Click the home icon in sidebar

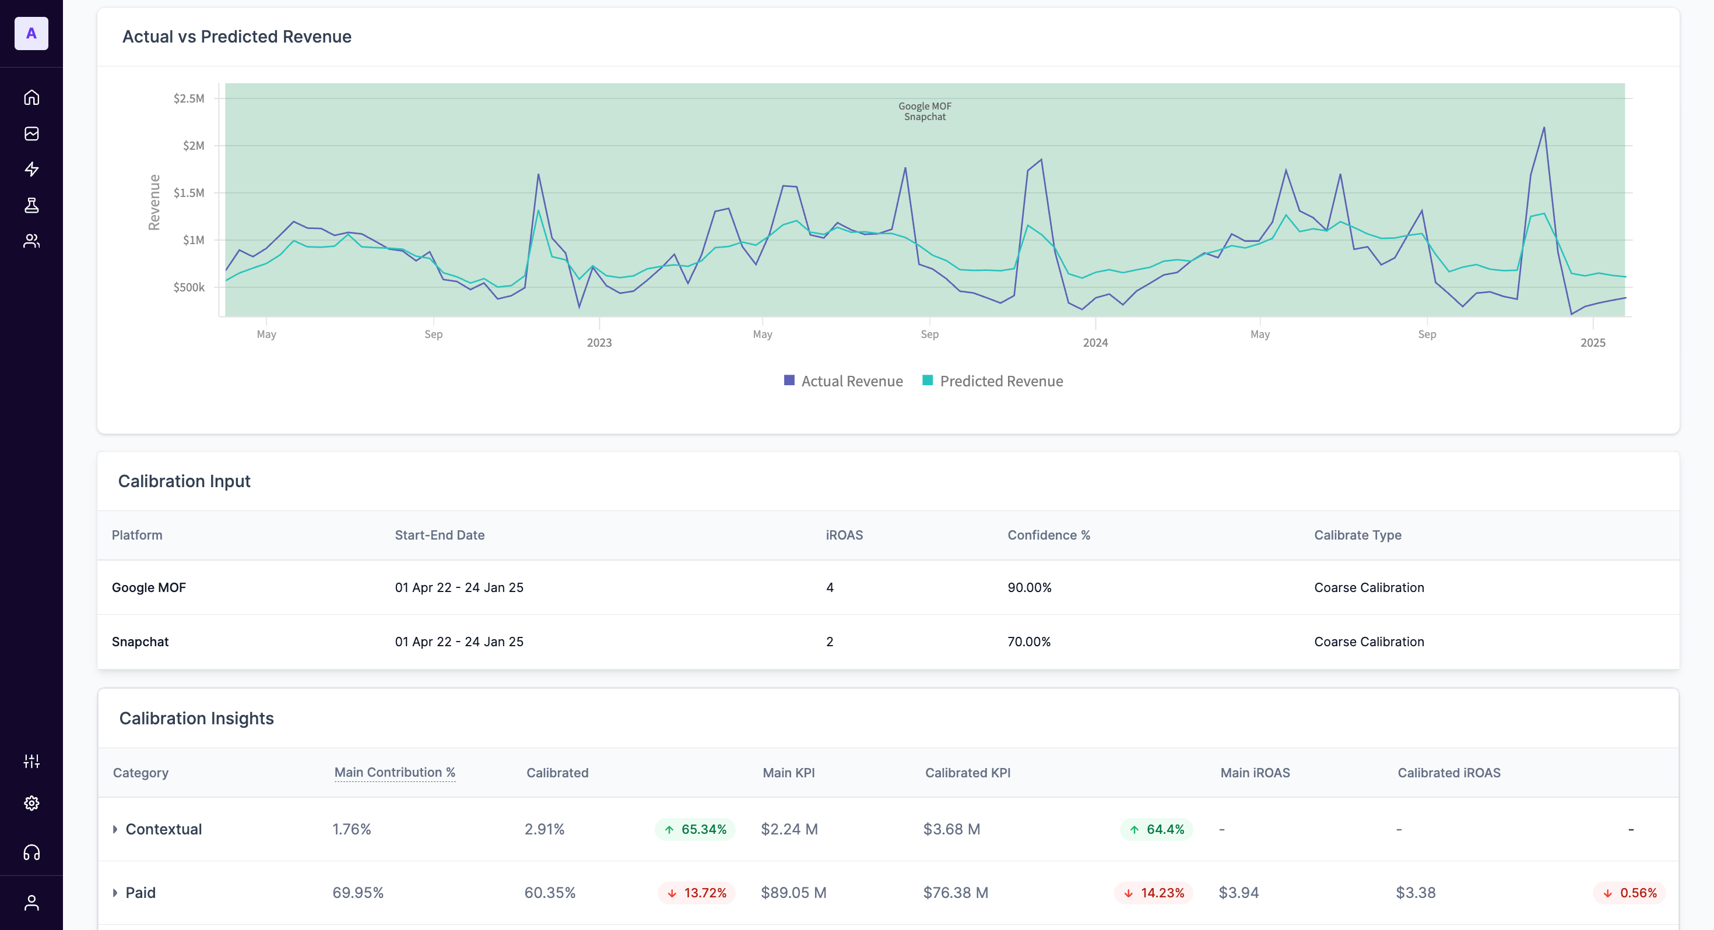point(31,98)
